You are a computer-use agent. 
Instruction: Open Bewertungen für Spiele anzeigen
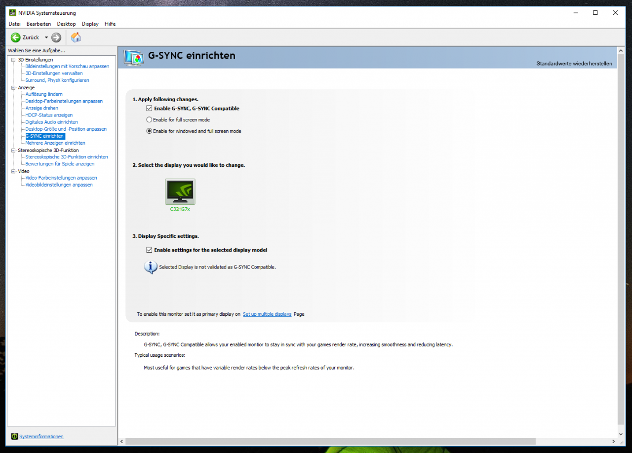[60, 164]
